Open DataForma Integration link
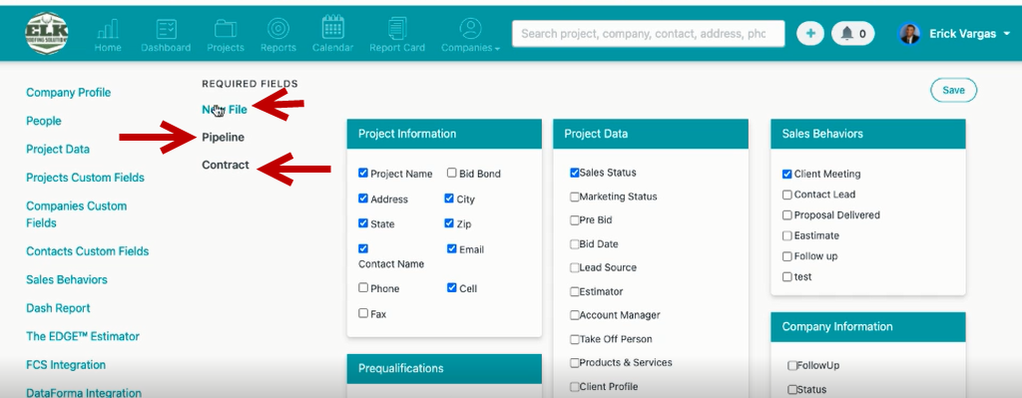The height and width of the screenshot is (398, 1022). click(84, 393)
